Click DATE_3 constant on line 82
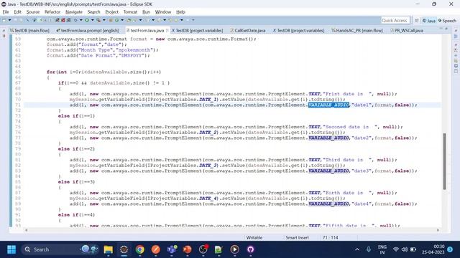Screen dimensions: 460x258 coord(208,166)
